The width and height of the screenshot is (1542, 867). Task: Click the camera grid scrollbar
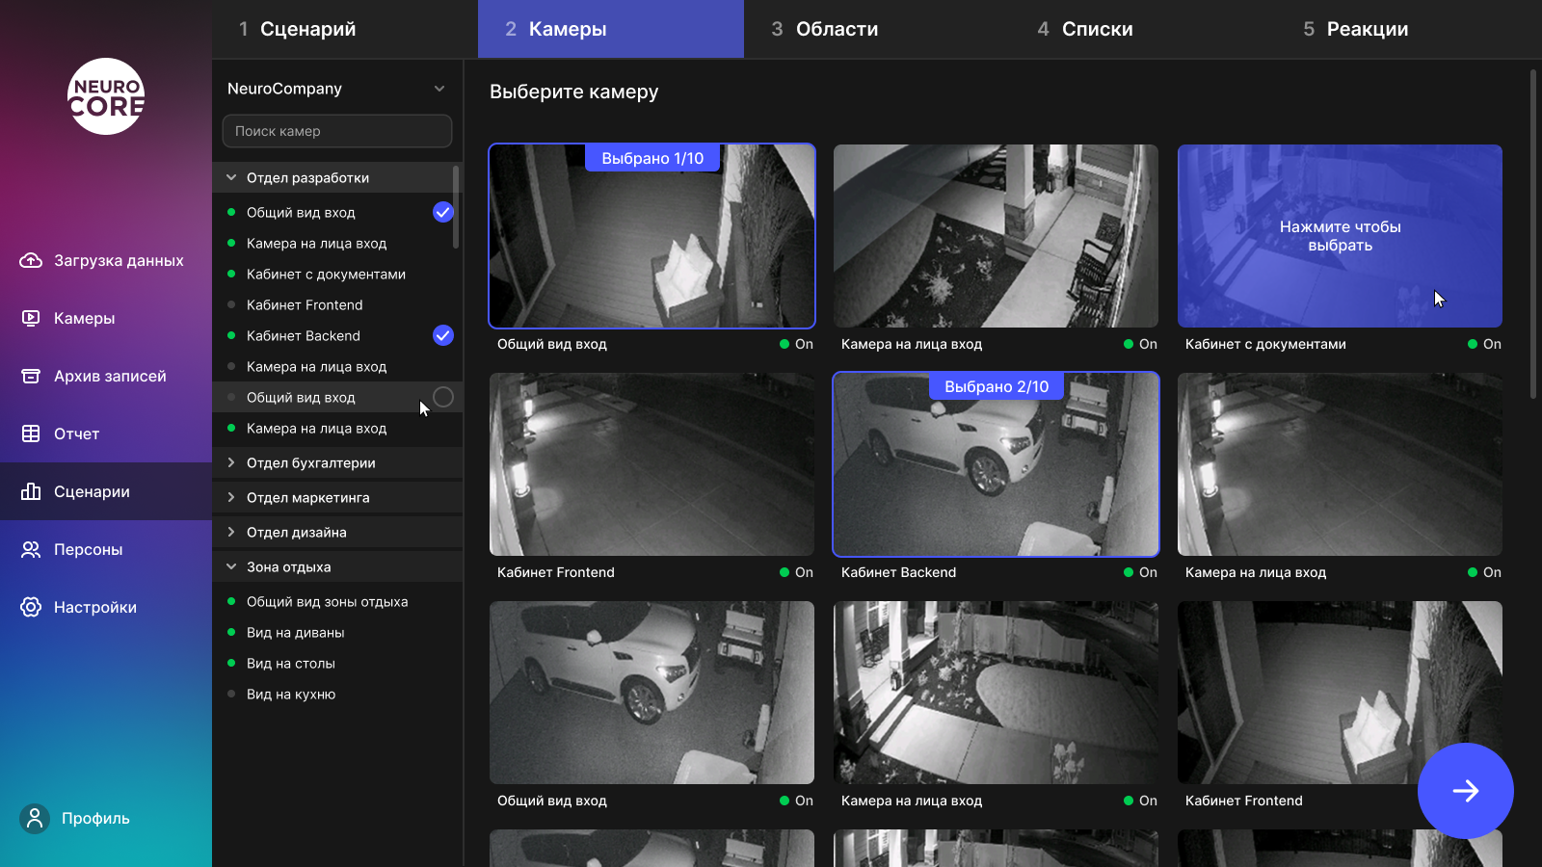[1533, 233]
